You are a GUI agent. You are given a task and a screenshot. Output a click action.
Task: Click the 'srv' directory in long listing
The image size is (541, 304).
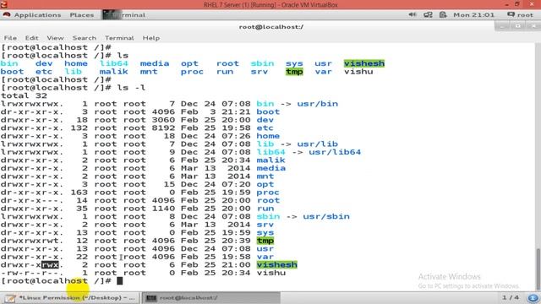(x=265, y=225)
